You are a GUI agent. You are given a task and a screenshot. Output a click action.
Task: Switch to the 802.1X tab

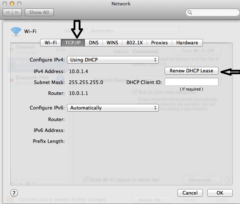pyautogui.click(x=134, y=43)
